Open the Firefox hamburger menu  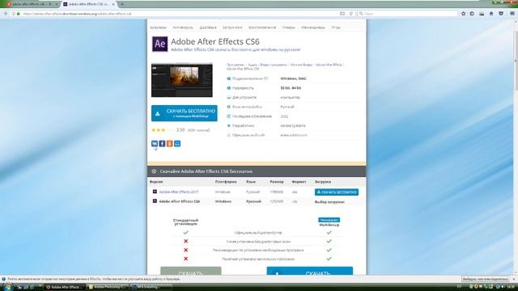coord(512,14)
